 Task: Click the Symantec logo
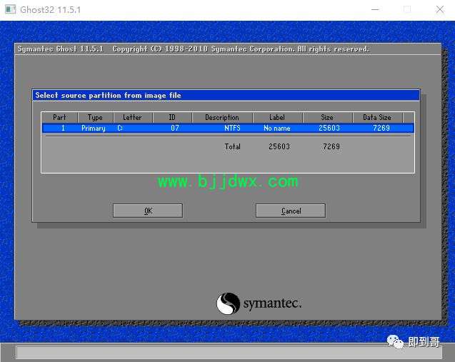click(x=259, y=303)
